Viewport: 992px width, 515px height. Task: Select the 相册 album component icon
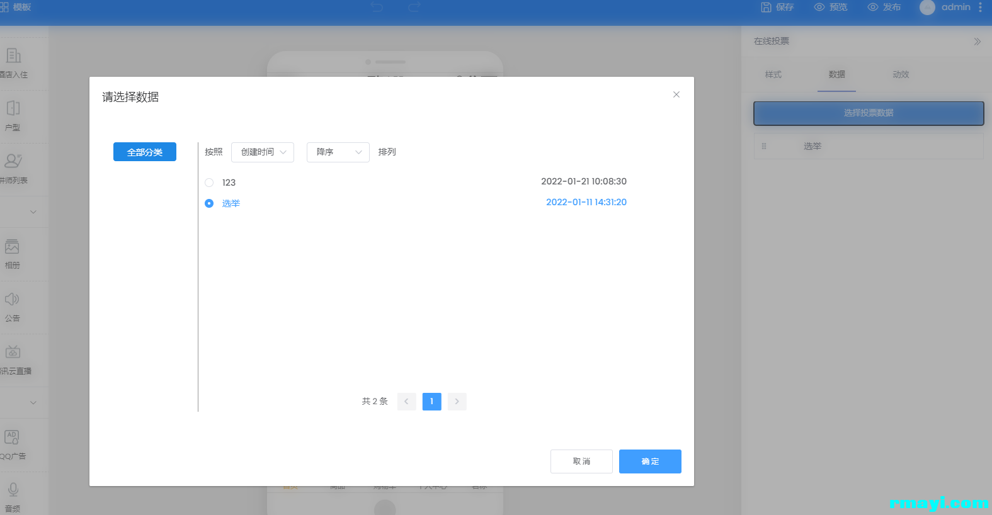point(12,247)
